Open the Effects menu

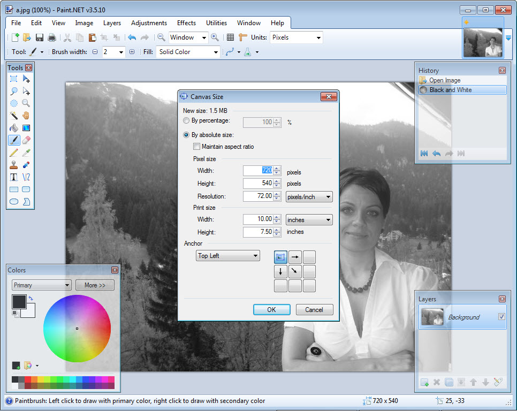(186, 23)
